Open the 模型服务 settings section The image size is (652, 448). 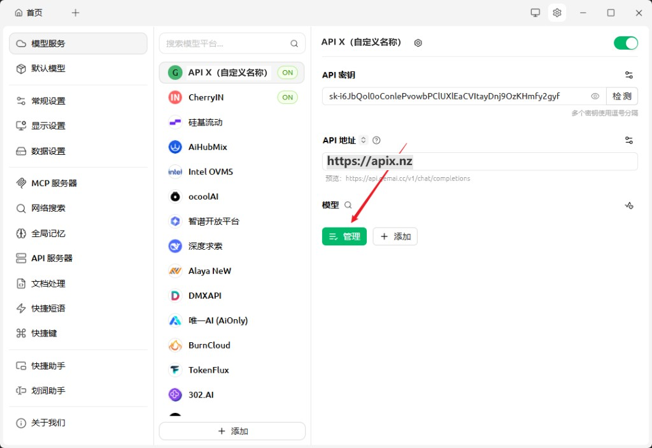78,43
